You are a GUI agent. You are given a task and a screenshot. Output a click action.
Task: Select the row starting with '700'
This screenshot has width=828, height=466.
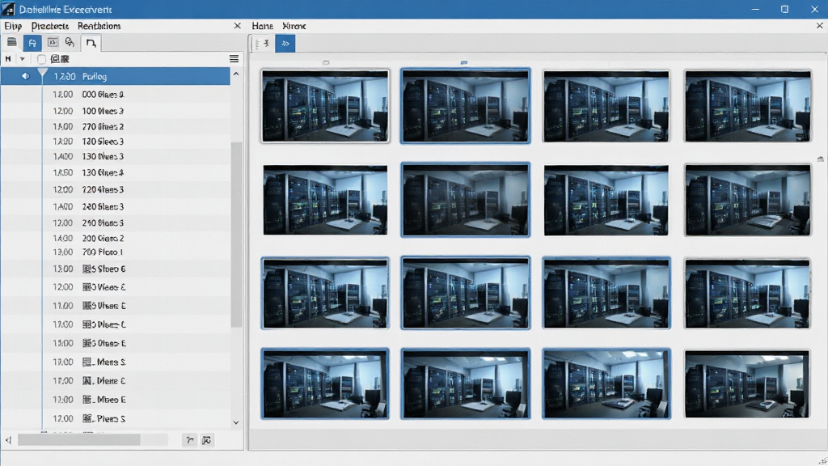(x=115, y=252)
